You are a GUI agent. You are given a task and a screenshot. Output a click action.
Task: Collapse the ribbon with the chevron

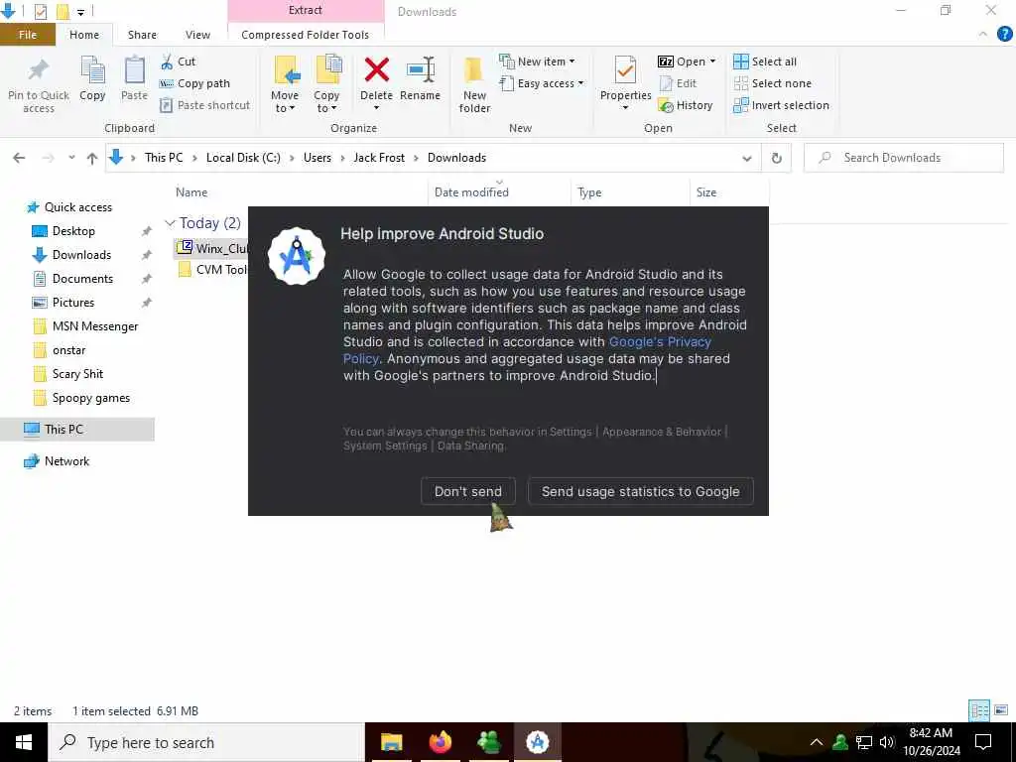tap(983, 35)
